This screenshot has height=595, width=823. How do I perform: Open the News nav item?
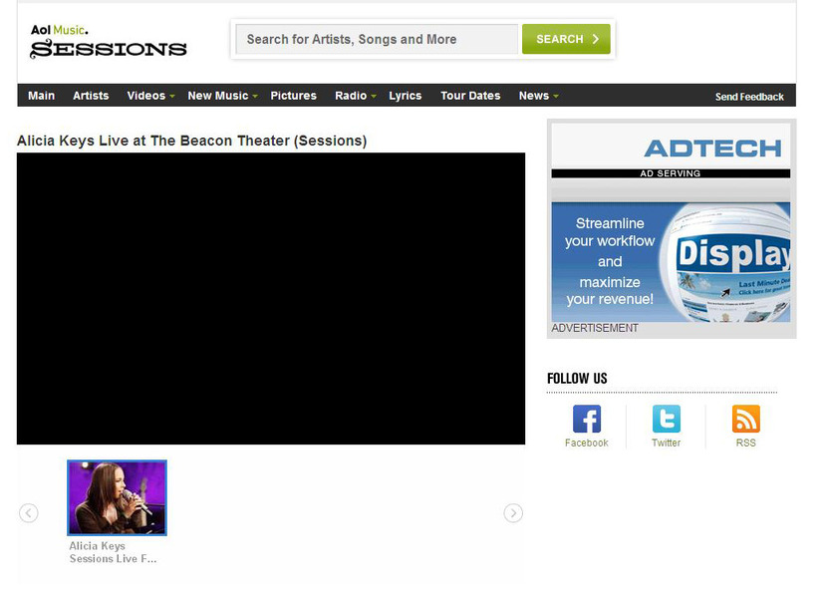coord(534,96)
